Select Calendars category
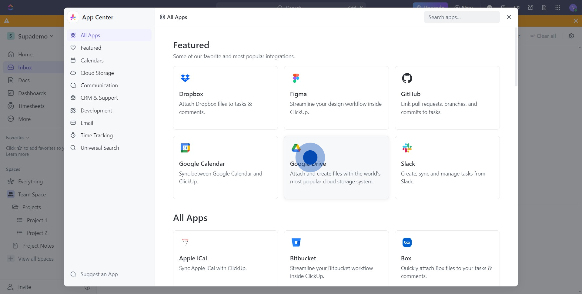Screen dimensions: 582x294 [x=109, y=60]
